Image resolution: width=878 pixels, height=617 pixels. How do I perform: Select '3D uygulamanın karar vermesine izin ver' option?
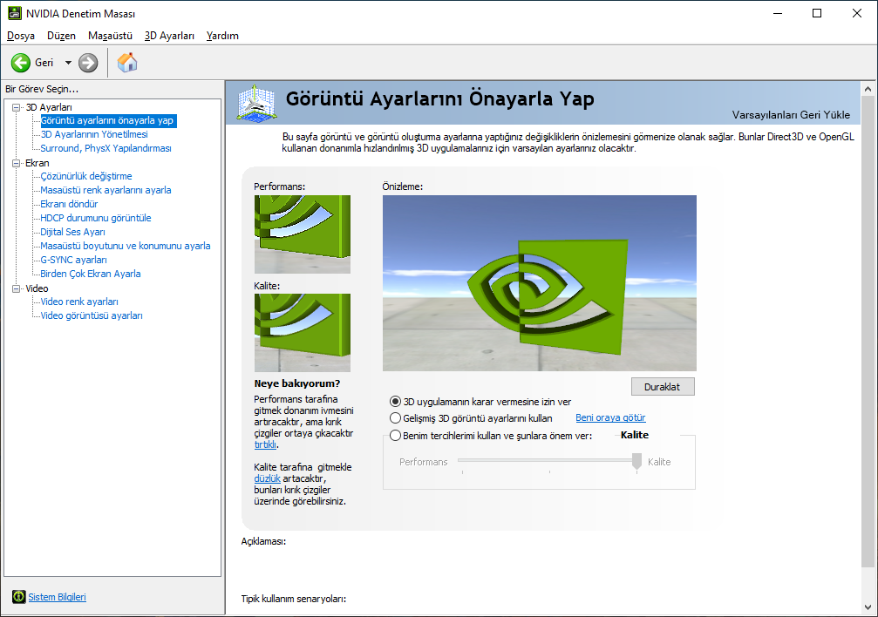point(395,402)
